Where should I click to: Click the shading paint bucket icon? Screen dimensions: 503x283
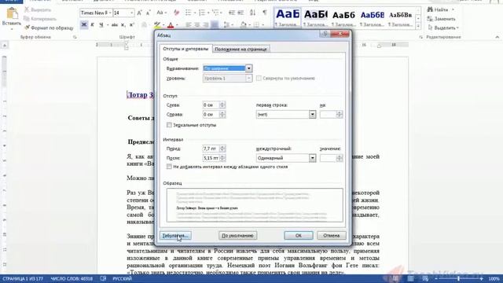point(244,24)
